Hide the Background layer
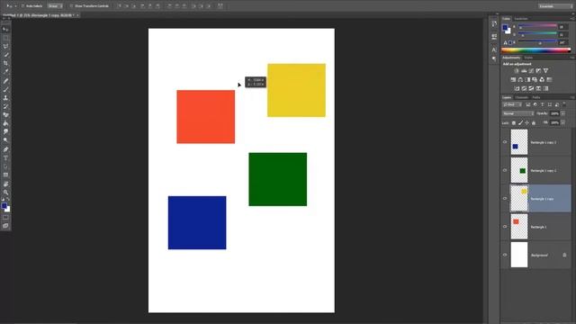This screenshot has height=324, width=576. click(x=505, y=255)
